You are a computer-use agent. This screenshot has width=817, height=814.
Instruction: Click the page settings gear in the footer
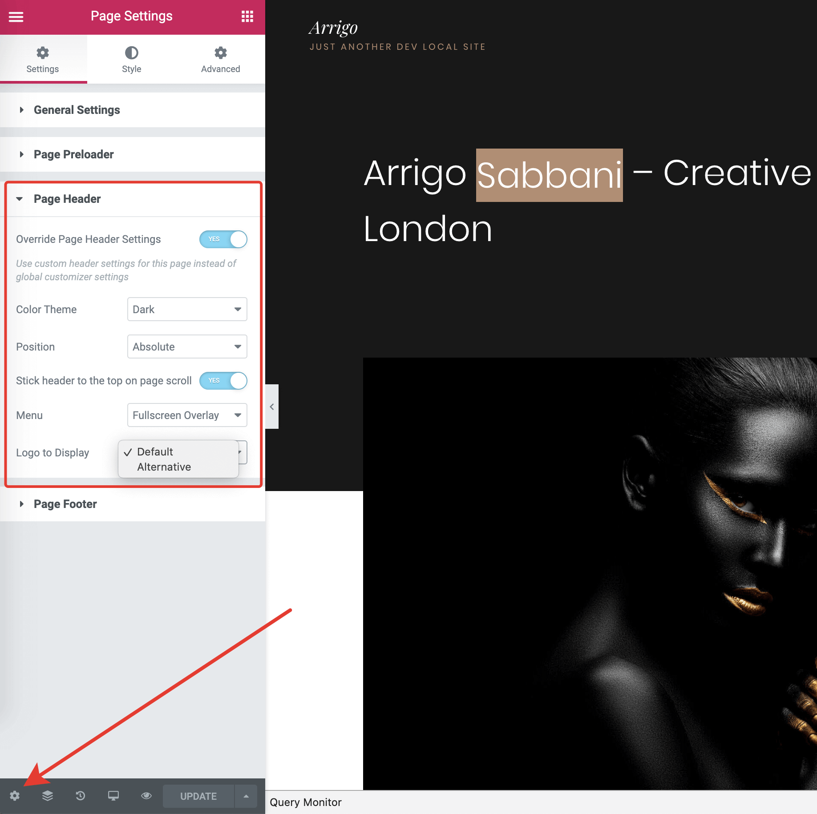[15, 796]
